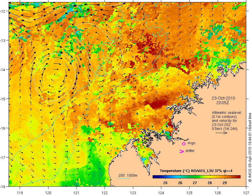The height and width of the screenshot is (195, 252).
Task: Click the latitude '-13' axis label
Action: pos(3,40)
